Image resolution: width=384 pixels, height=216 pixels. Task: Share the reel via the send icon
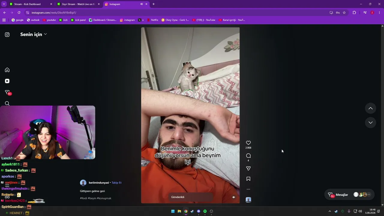point(248,169)
